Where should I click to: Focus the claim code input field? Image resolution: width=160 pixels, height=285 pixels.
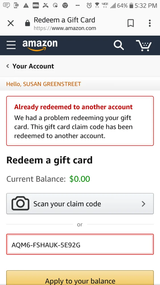point(80,244)
